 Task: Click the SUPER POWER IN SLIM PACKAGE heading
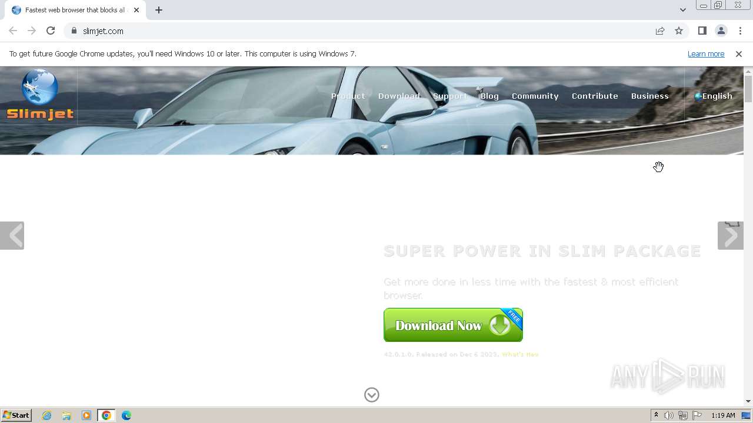(x=542, y=251)
